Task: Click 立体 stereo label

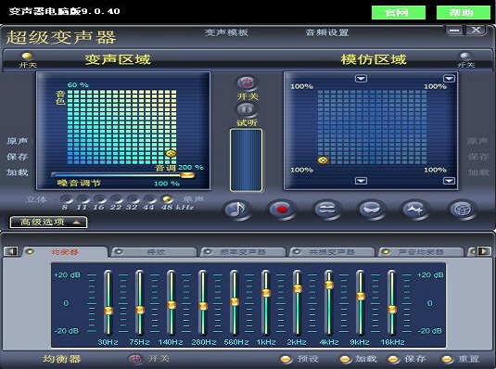Action: [36, 199]
